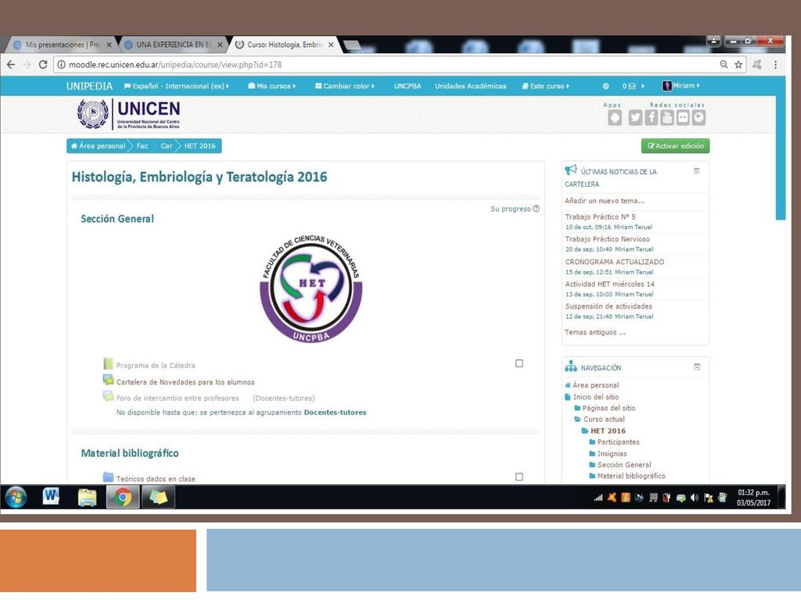The height and width of the screenshot is (600, 801).
Task: Click the Chrome icon on the taskbar
Action: point(123,498)
